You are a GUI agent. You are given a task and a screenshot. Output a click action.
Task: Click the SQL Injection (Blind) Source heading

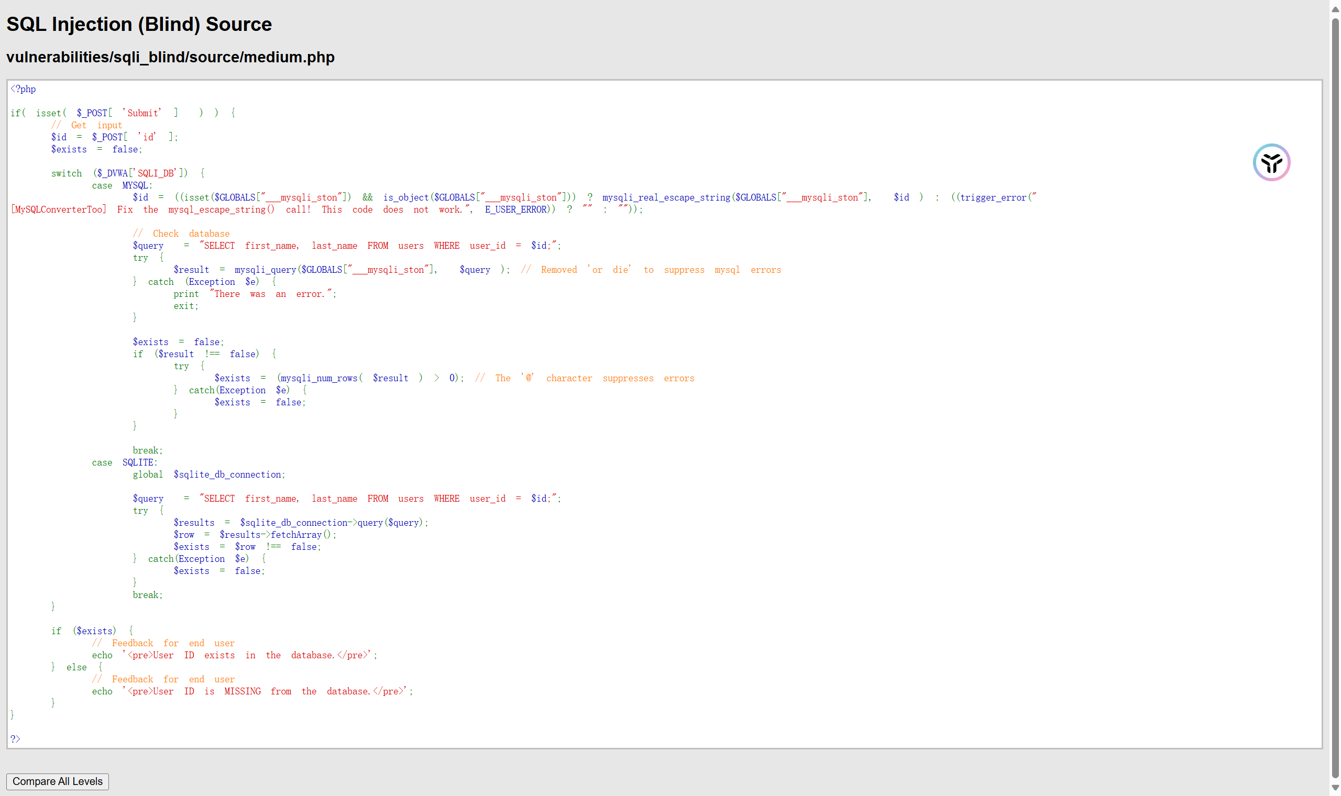tap(139, 24)
